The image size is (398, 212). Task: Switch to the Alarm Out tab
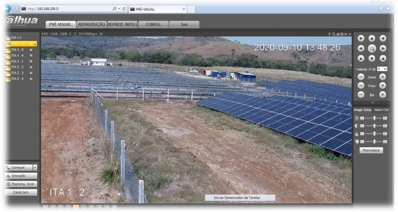[381, 110]
